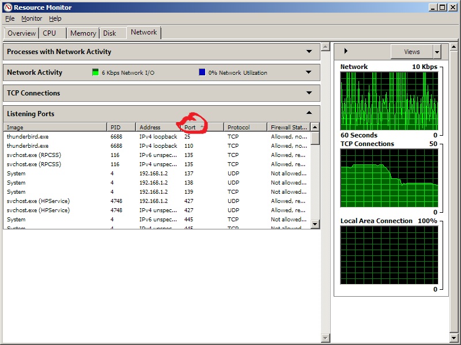The image size is (461, 345).
Task: Open the File menu
Action: (x=9, y=18)
